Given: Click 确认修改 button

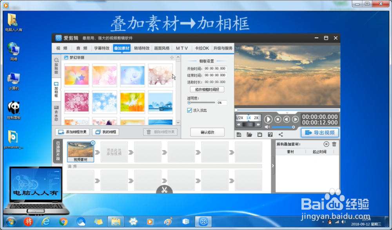Looking at the screenshot, I should tap(207, 132).
